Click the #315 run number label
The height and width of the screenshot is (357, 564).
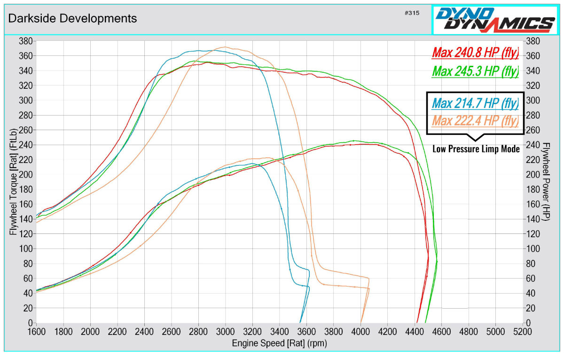(411, 13)
